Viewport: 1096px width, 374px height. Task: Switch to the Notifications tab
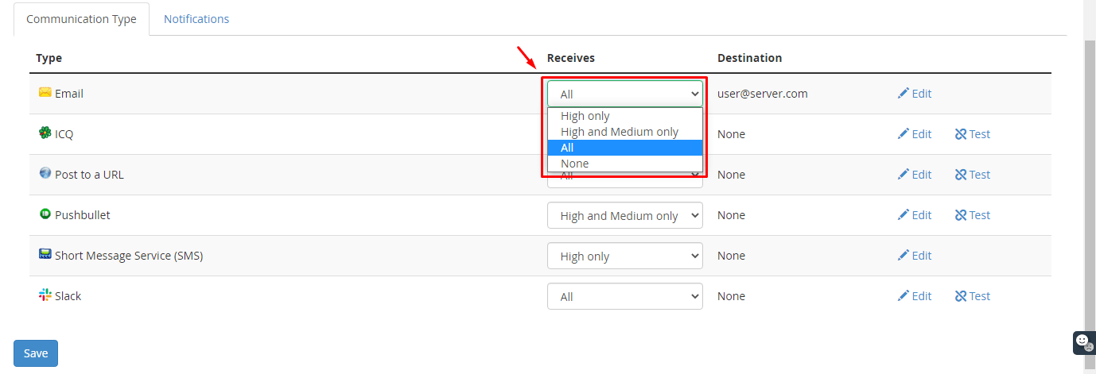(196, 19)
